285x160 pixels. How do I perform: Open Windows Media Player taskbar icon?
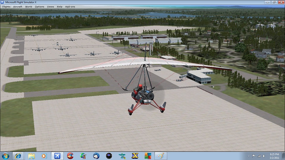44,156
